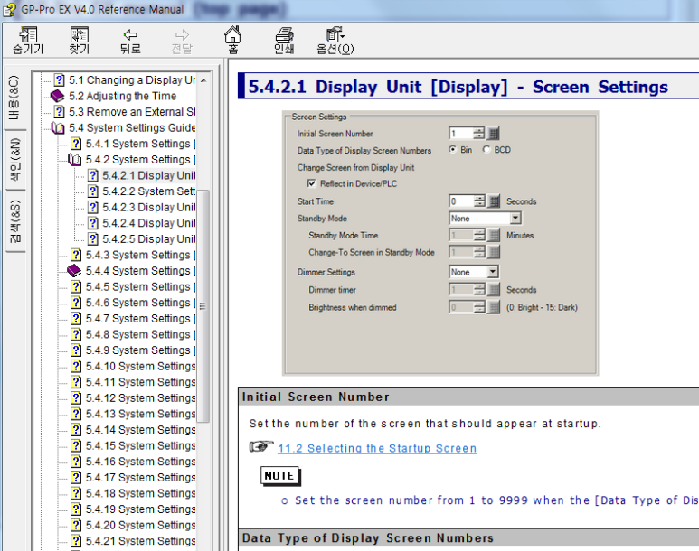The image size is (699, 551).
Task: Open 5.4.17 System Settings topic
Action: coord(140,478)
